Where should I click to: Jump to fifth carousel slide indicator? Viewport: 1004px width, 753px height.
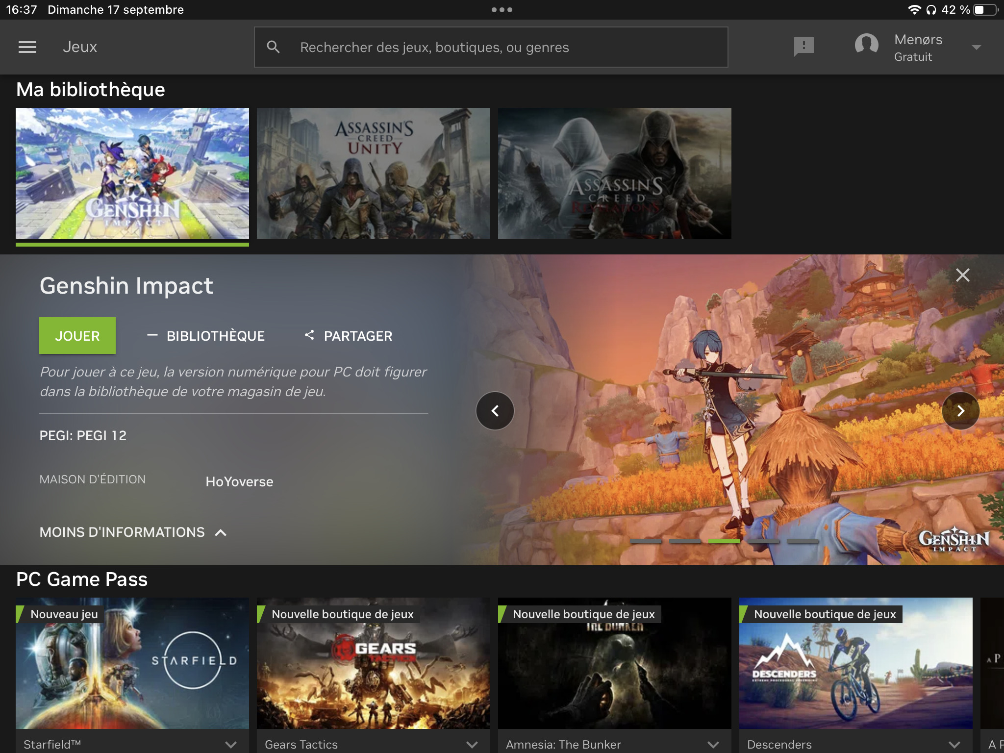pos(803,541)
